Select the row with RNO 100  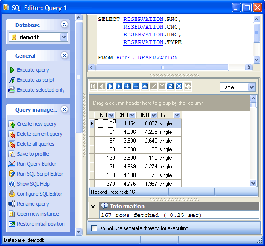click(x=135, y=149)
